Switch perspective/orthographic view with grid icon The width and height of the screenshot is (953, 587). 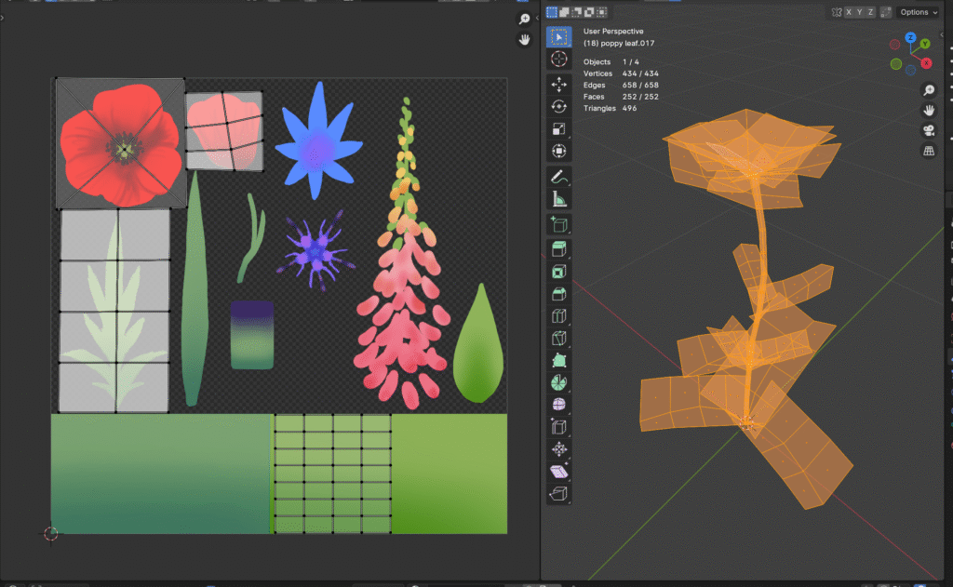coord(928,151)
